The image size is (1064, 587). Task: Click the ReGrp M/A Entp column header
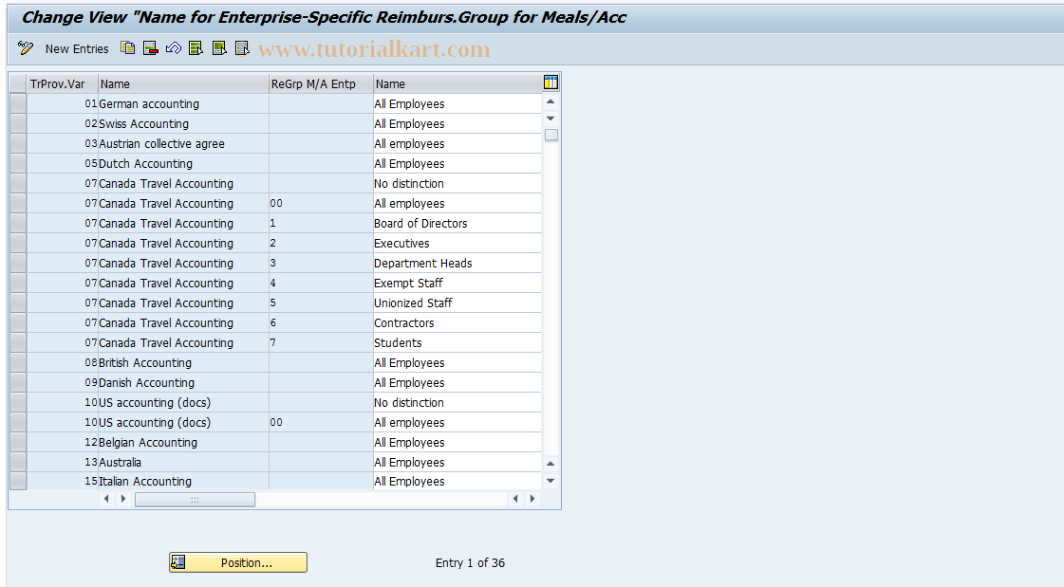point(321,84)
